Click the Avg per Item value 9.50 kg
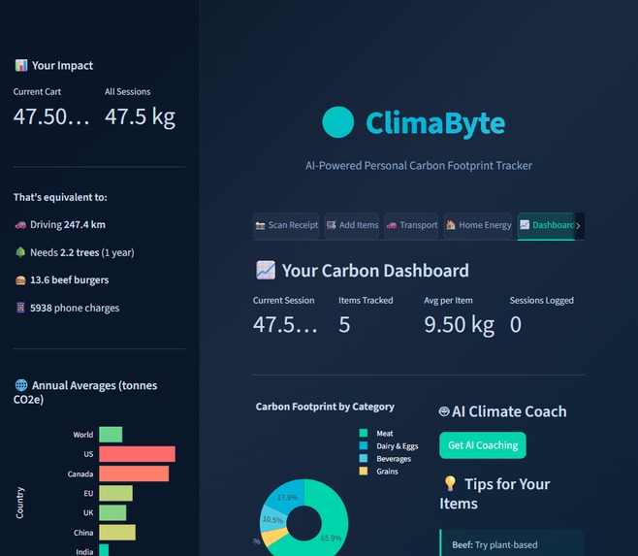This screenshot has height=556, width=638. tap(459, 325)
